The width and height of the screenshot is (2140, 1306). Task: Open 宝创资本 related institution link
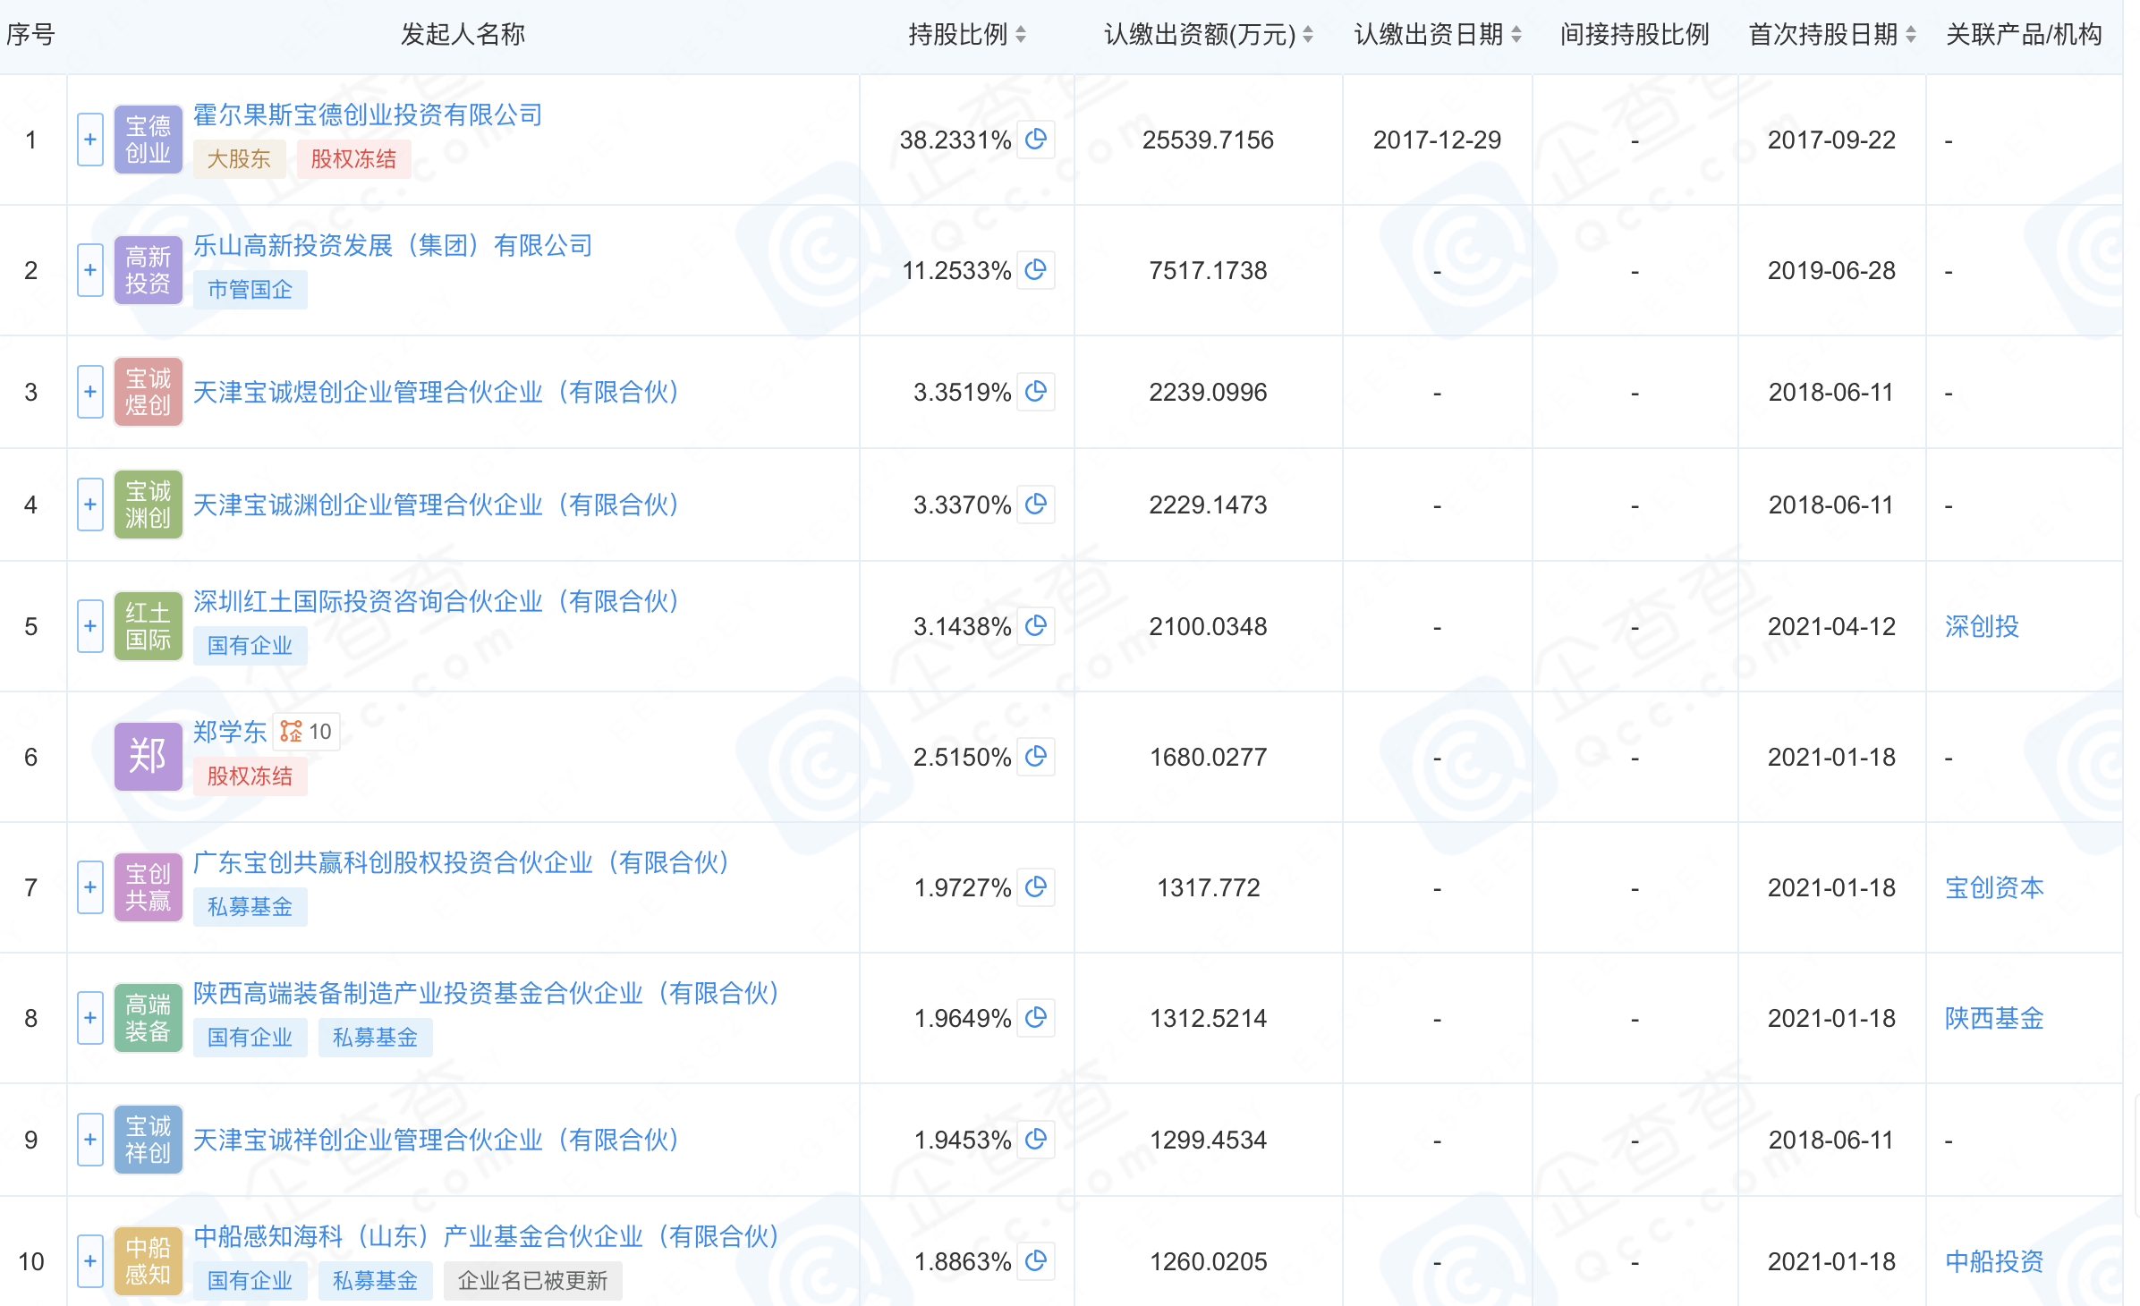pos(1994,887)
